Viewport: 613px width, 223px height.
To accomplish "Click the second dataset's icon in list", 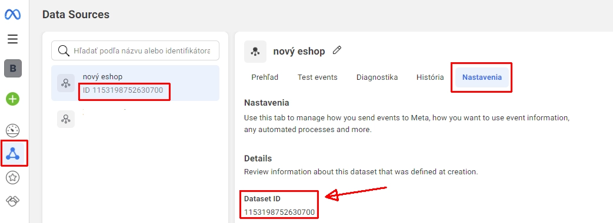I will (66, 119).
